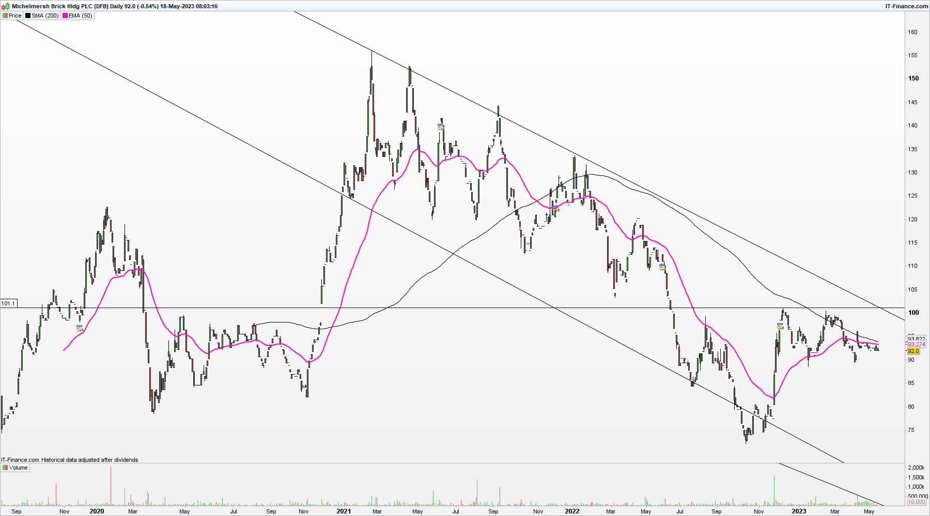Image resolution: width=930 pixels, height=516 pixels.
Task: Open the event marker near June 2022
Action: coord(662,267)
